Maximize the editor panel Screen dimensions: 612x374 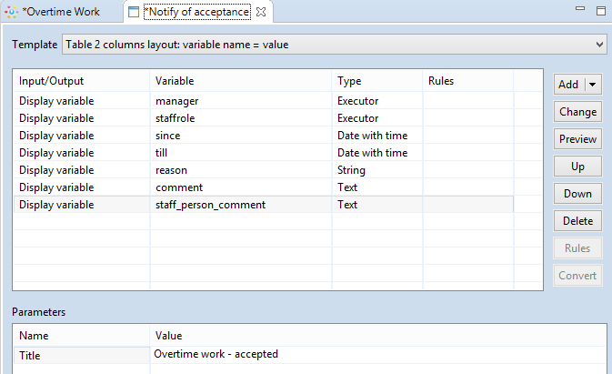[x=599, y=9]
